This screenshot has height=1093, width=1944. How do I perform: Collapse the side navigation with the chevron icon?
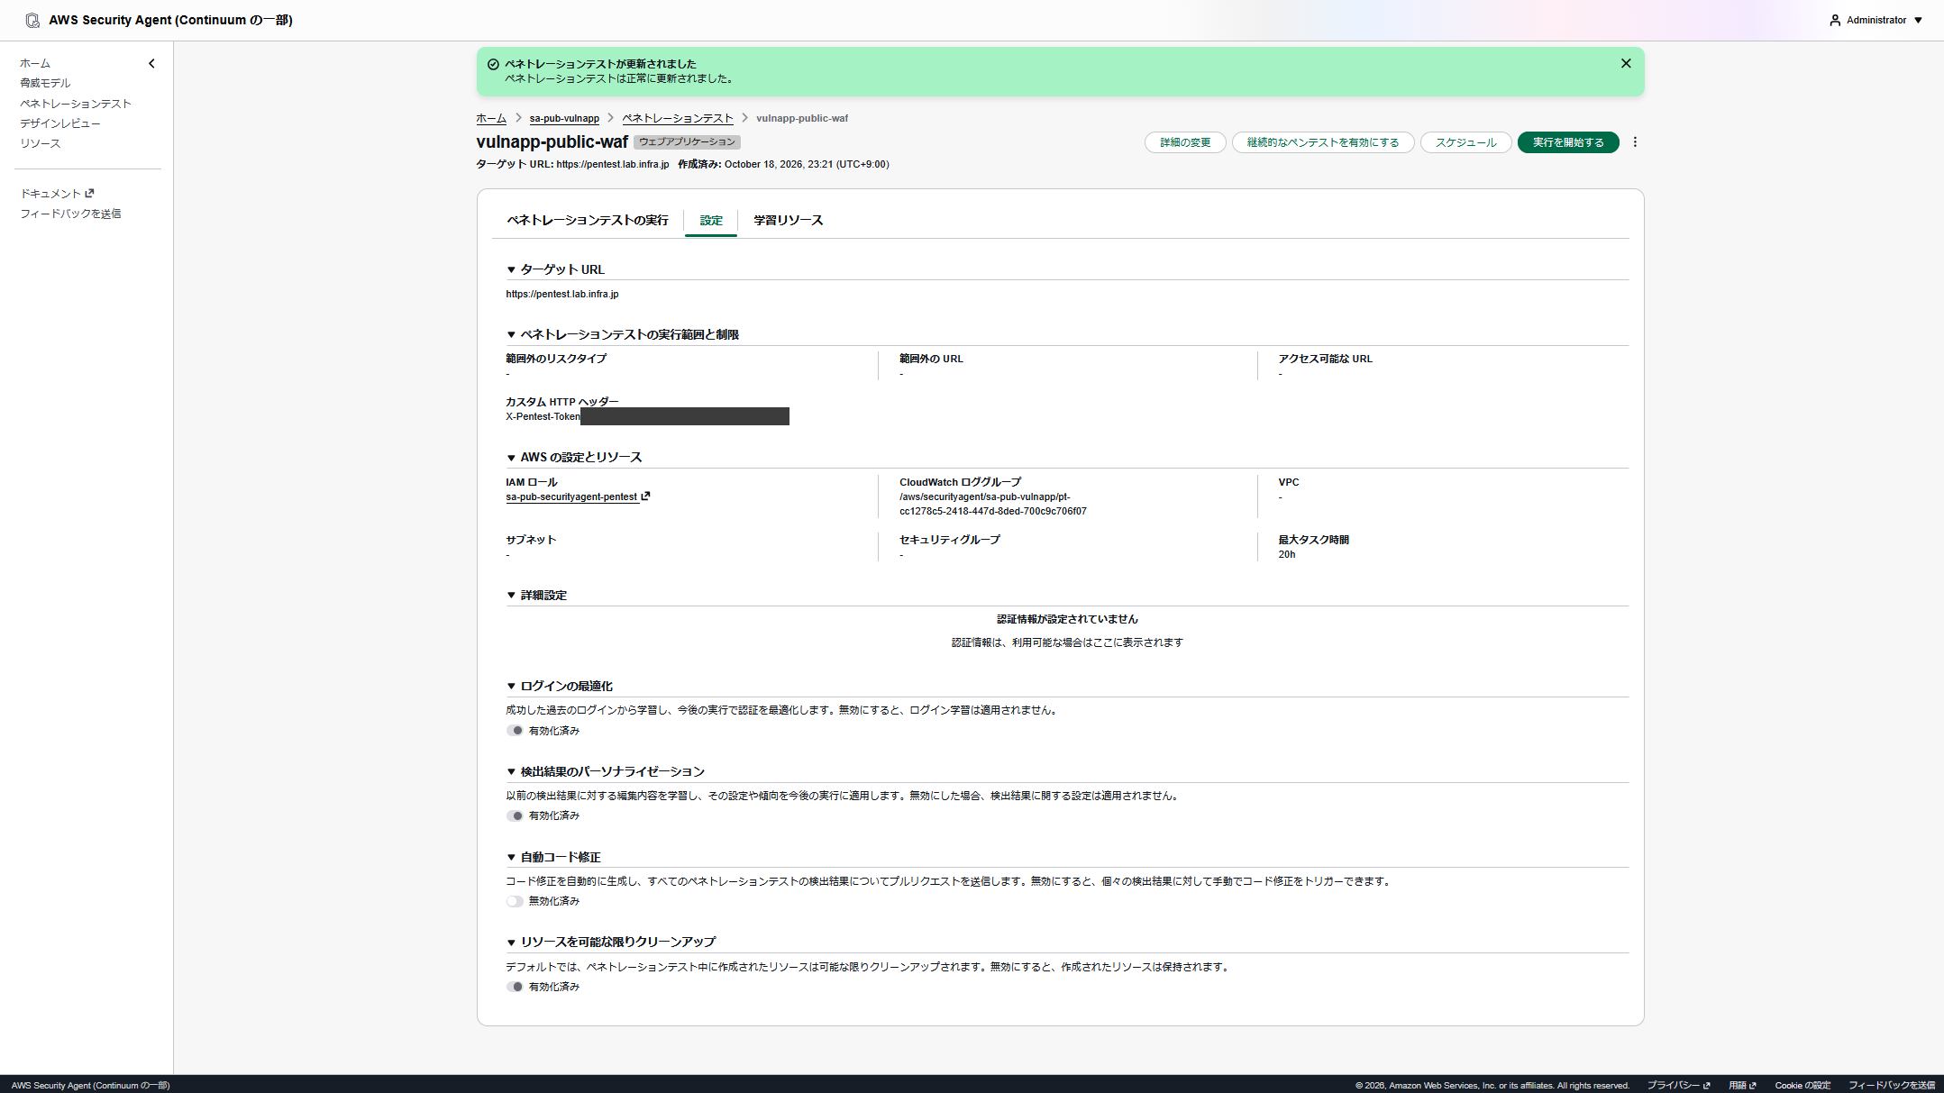151,63
